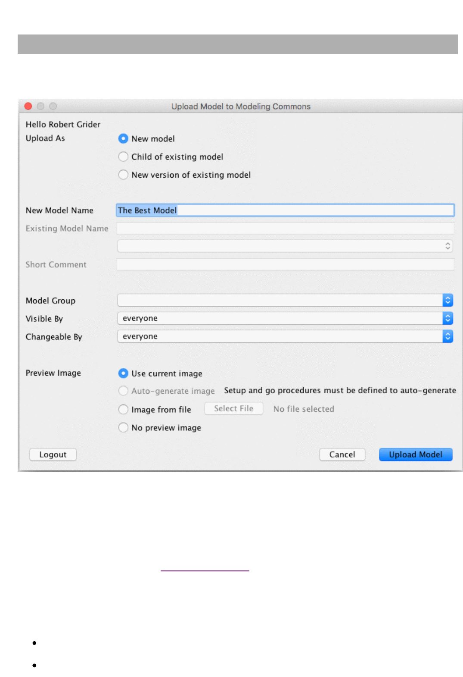Select the New model radio button
The width and height of the screenshot is (463, 677).
coord(123,138)
